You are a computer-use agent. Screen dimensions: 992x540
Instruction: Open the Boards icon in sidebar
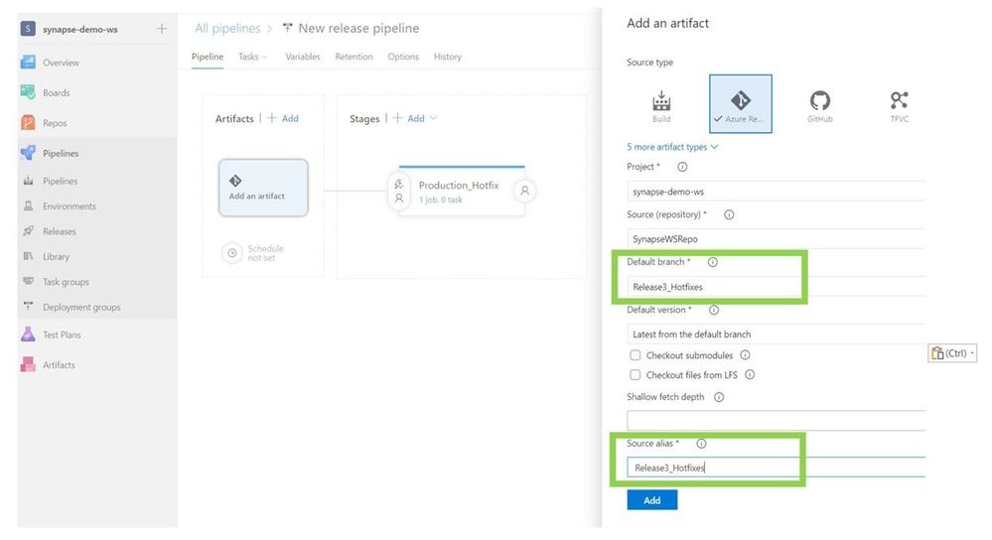click(28, 92)
